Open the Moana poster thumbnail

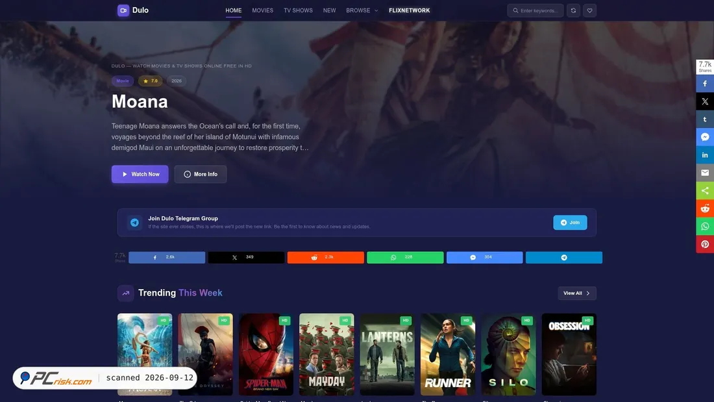tap(145, 354)
